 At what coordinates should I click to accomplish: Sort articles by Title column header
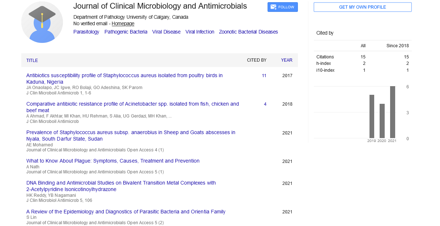point(32,61)
